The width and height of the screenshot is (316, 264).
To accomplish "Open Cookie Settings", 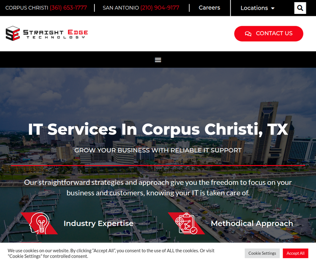I will coord(262,253).
